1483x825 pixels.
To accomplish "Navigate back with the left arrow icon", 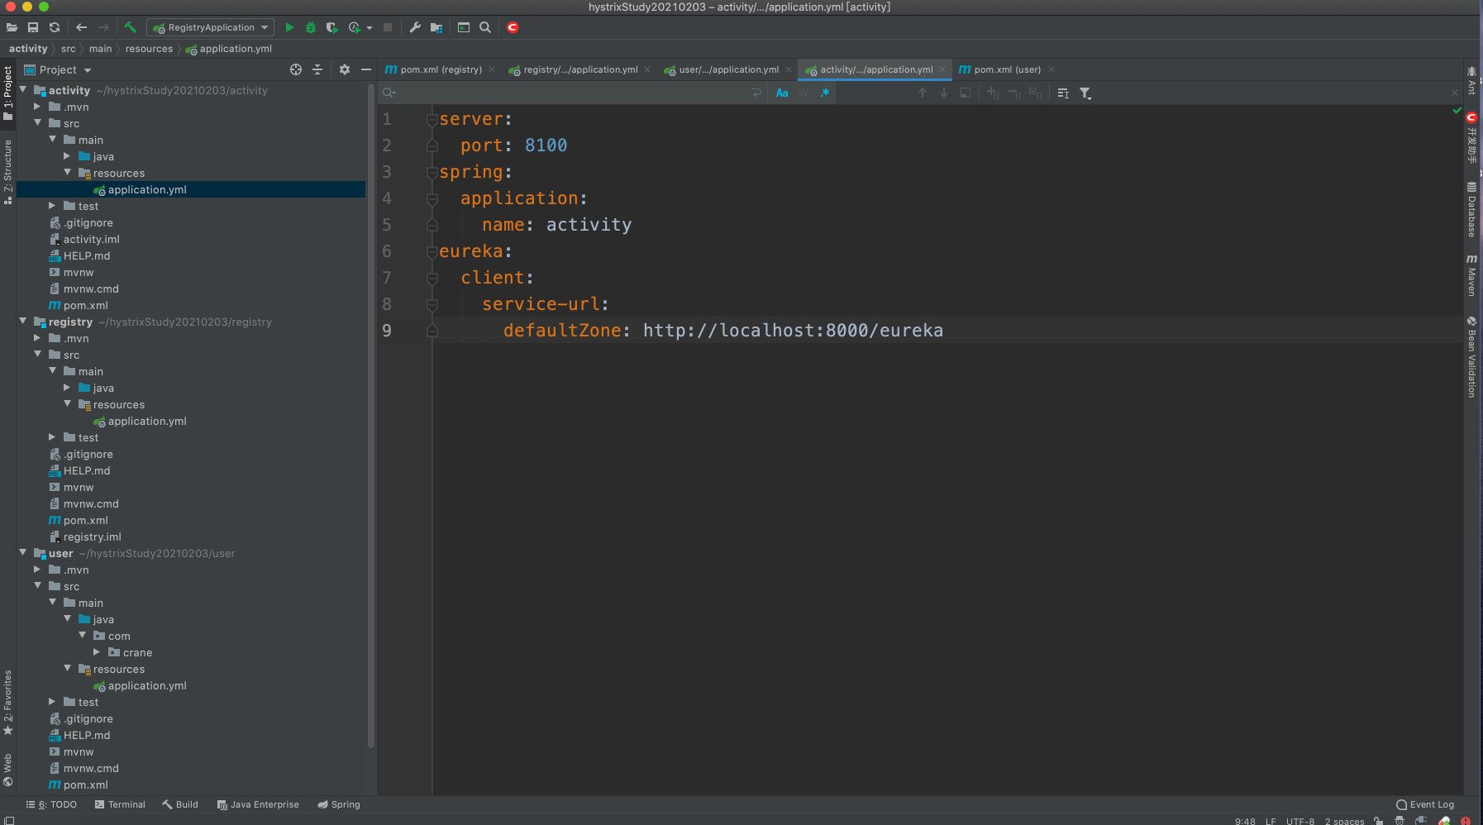I will (81, 27).
